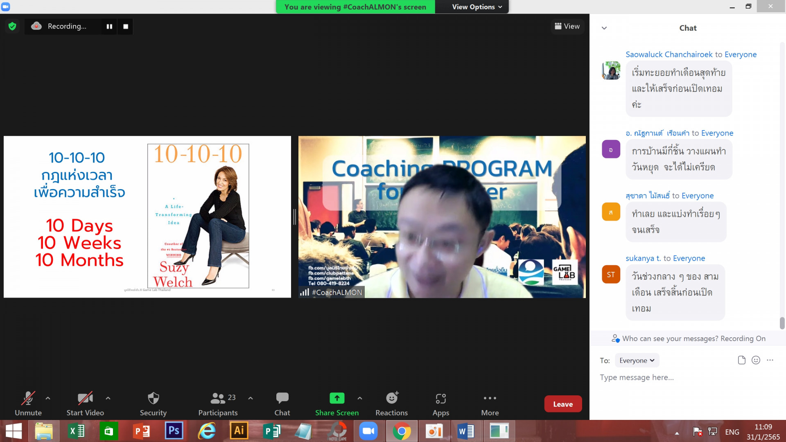
Task: Open the View layout button
Action: pyautogui.click(x=567, y=26)
